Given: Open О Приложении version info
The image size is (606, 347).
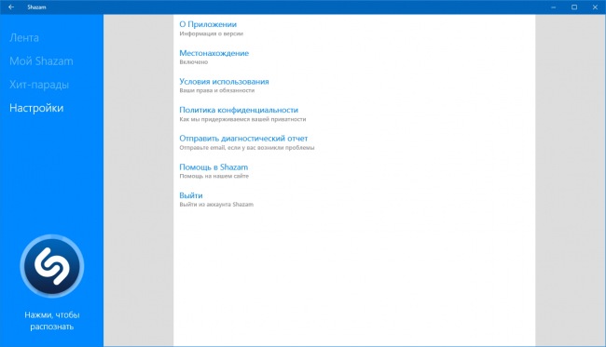Looking at the screenshot, I should tap(208, 24).
